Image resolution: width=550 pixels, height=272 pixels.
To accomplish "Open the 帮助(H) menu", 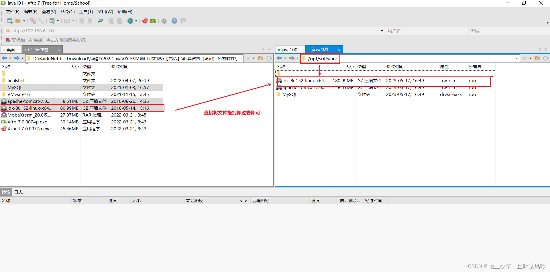I will point(125,12).
